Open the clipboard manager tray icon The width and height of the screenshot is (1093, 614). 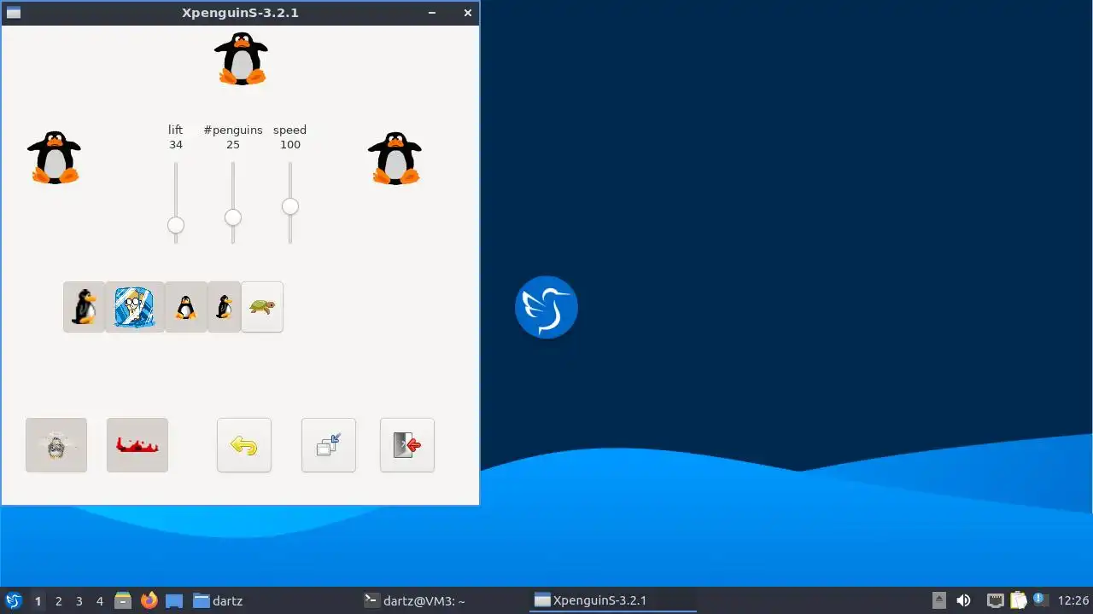click(x=1018, y=600)
